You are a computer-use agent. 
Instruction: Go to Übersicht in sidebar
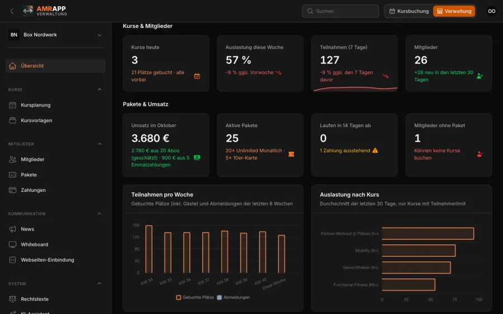(x=55, y=66)
